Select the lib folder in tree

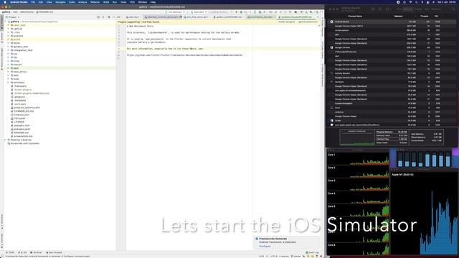tap(16, 57)
